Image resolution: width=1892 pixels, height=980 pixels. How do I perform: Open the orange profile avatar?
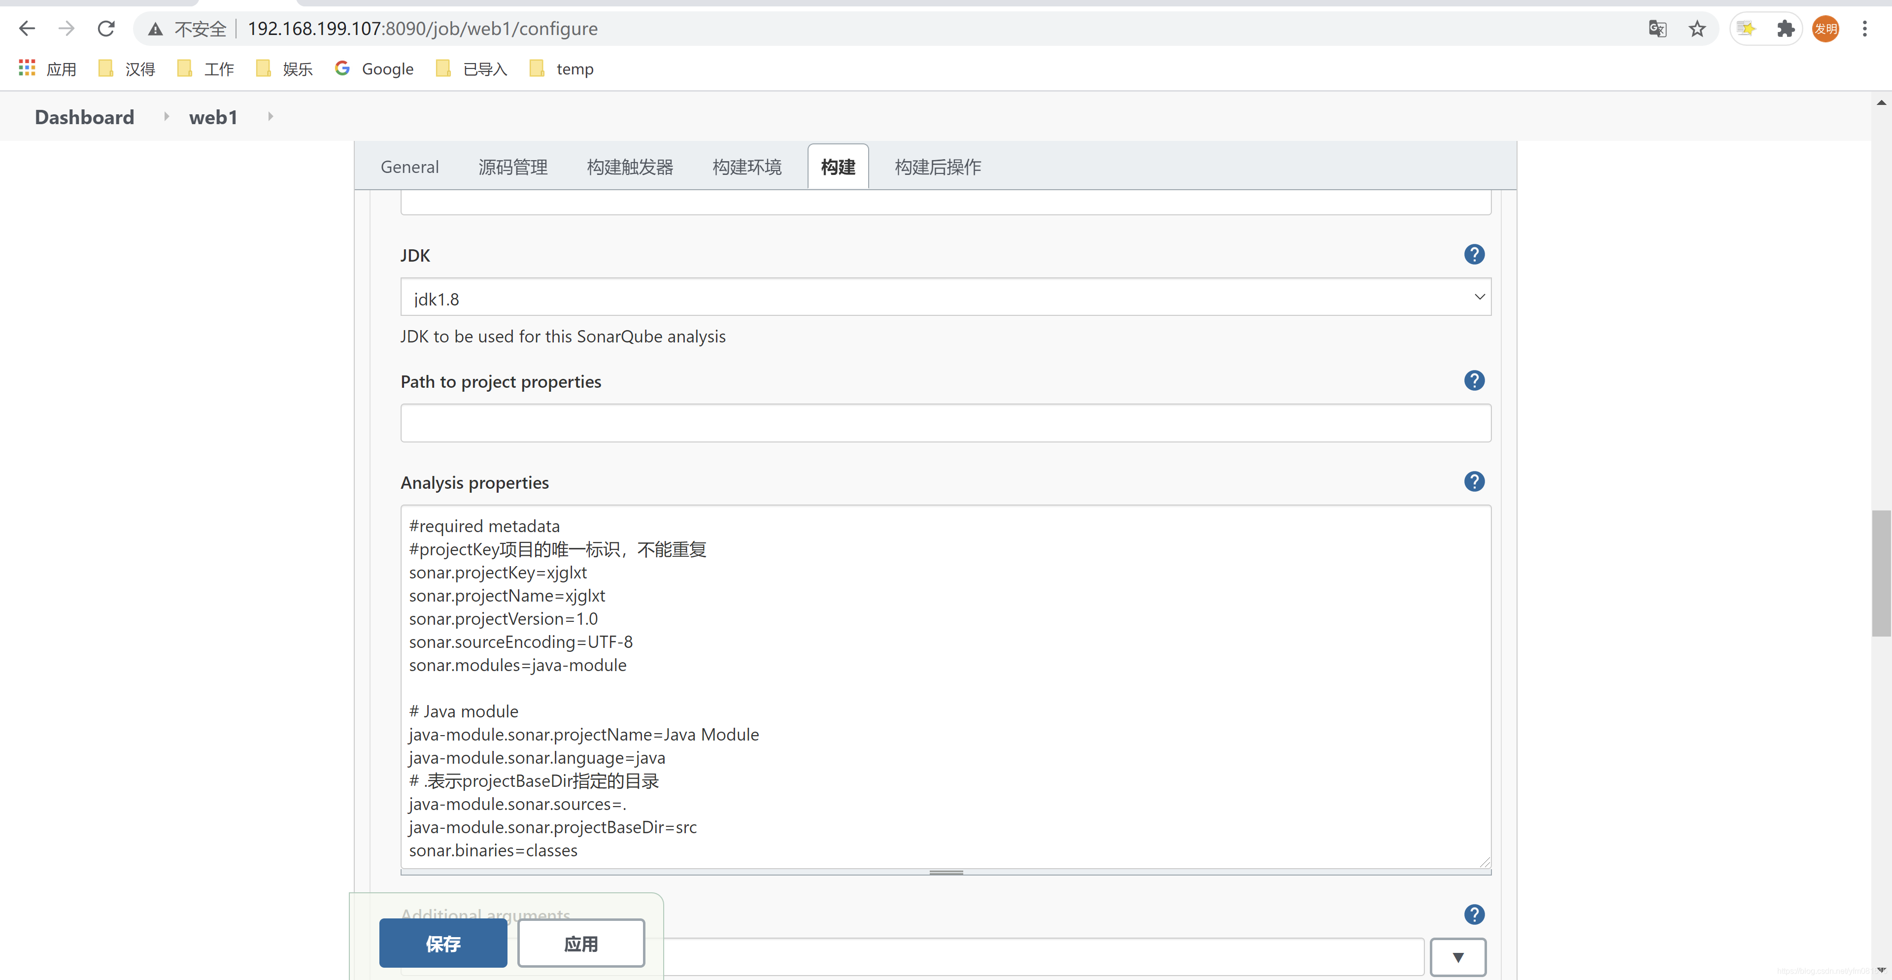point(1825,30)
